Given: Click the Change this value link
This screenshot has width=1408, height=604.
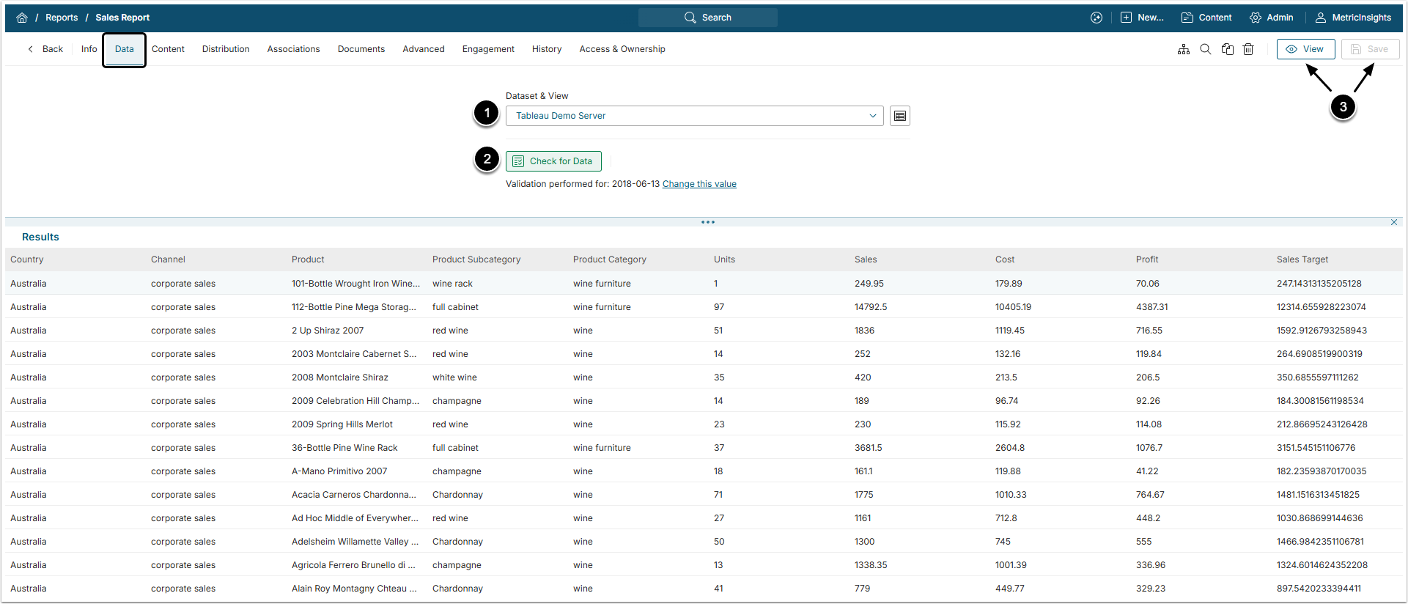Looking at the screenshot, I should tap(699, 184).
